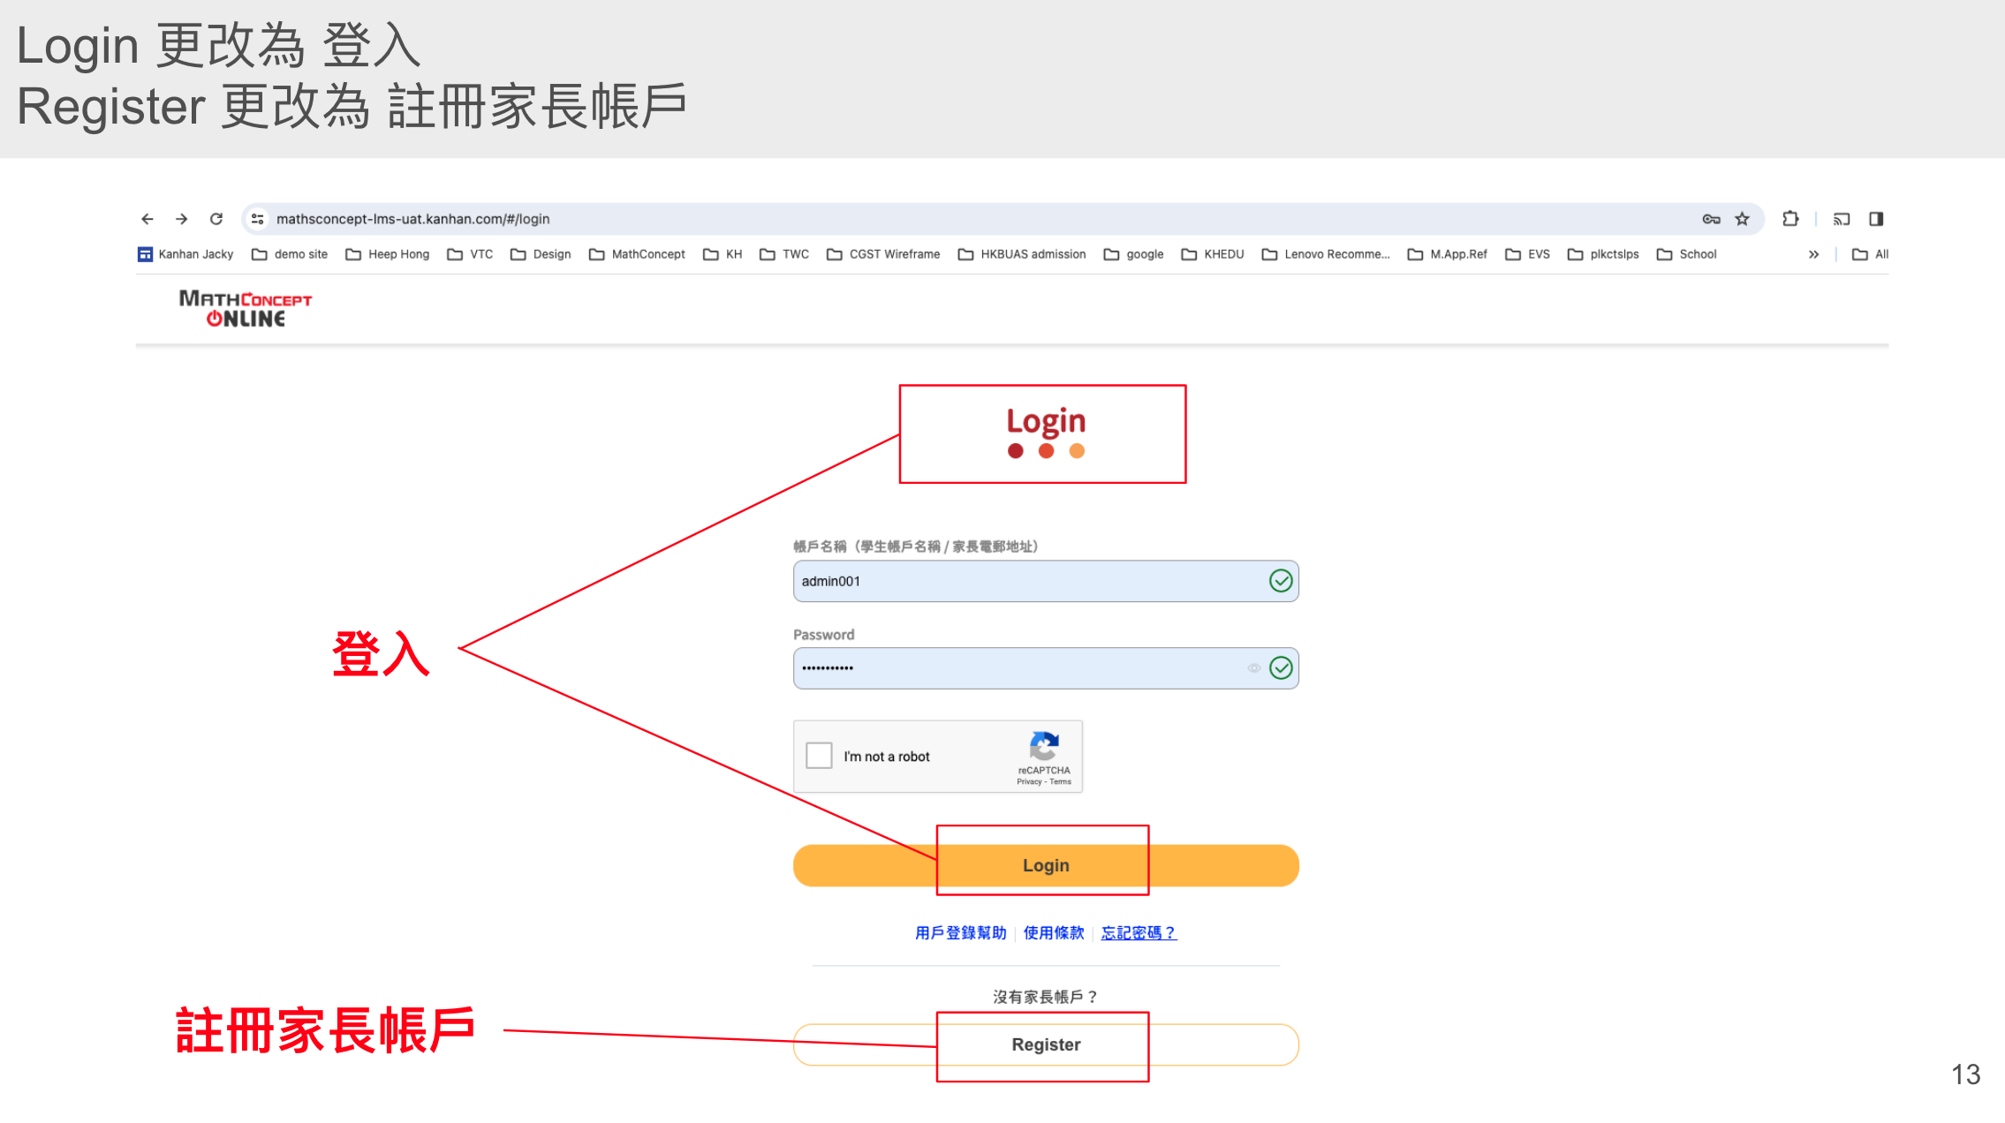This screenshot has width=2005, height=1123.
Task: Open the Design bookmark folder
Action: [x=541, y=254]
